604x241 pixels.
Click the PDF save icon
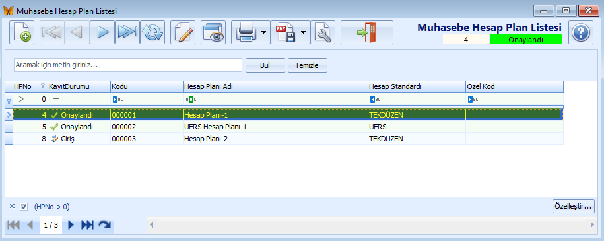(x=285, y=32)
